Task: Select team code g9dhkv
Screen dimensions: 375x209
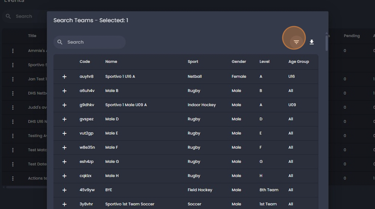Action: tap(87, 105)
